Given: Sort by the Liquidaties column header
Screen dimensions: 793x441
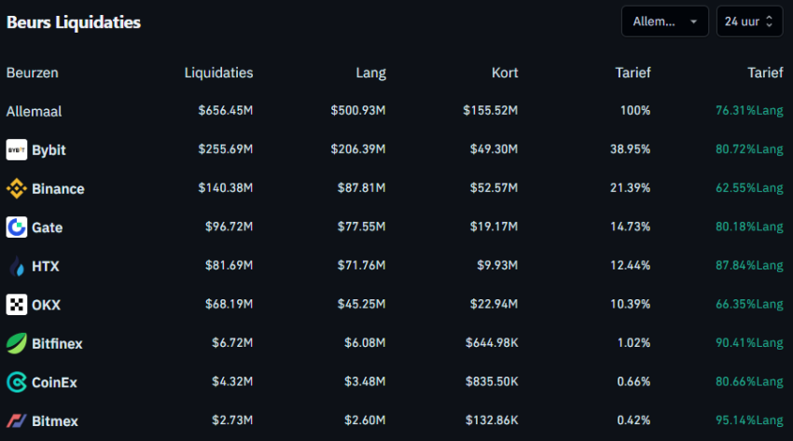Looking at the screenshot, I should [218, 73].
